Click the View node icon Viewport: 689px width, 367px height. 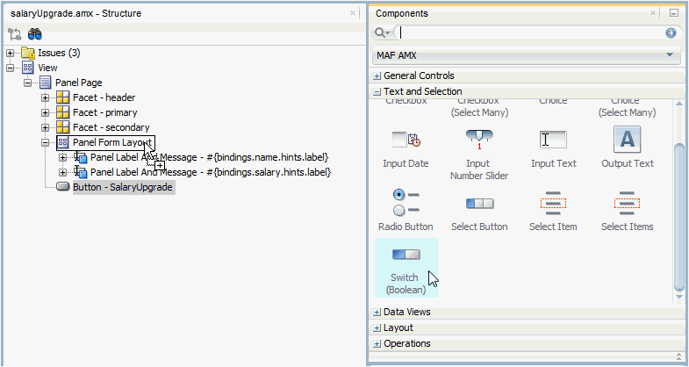click(28, 68)
